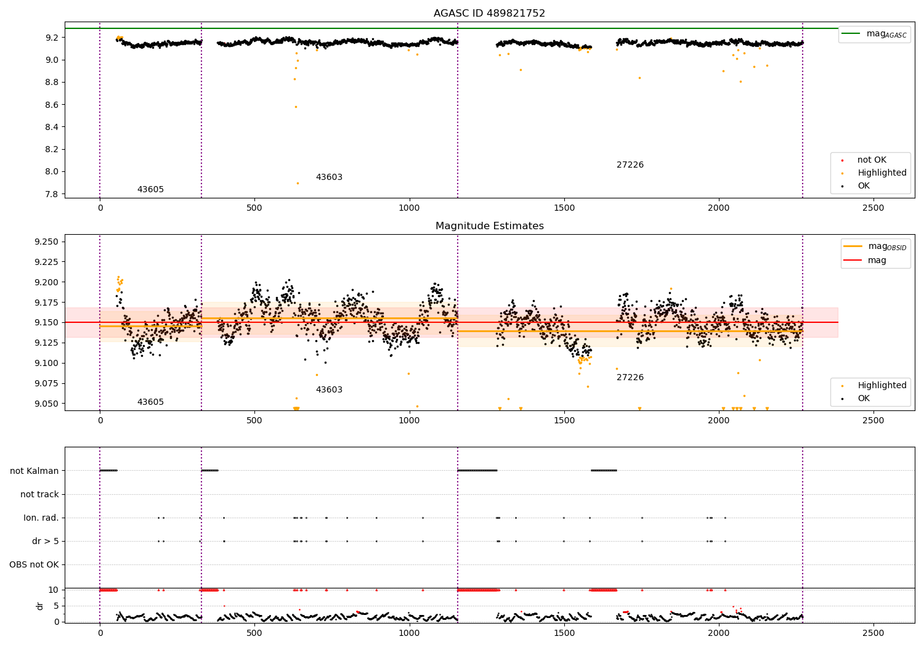Image resolution: width=924 pixels, height=647 pixels.
Task: Select the mag AGASC legend entry
Action: click(874, 34)
